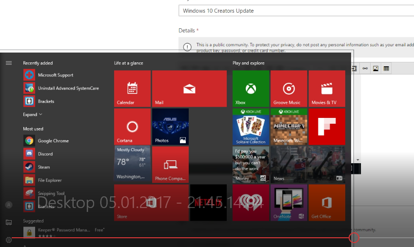Open the Start hamburger menu
The height and width of the screenshot is (247, 414).
[9, 63]
